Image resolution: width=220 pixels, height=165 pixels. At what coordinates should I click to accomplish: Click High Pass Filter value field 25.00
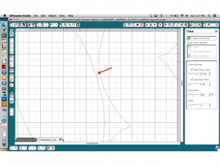click(x=204, y=74)
